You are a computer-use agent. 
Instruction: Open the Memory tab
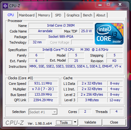pos(44,15)
